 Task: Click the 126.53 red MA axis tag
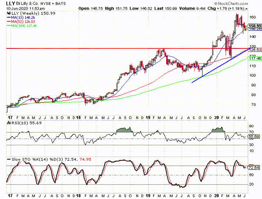coord(255,50)
